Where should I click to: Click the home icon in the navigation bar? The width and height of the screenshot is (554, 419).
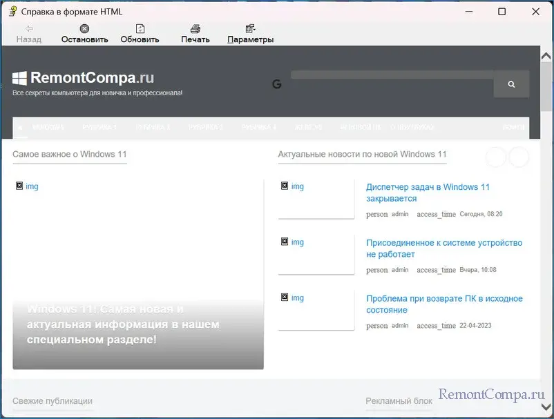coord(19,128)
